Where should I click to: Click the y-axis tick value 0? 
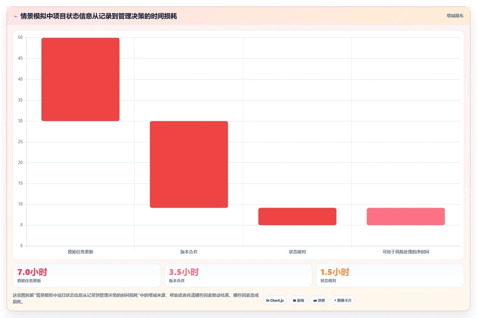click(x=22, y=246)
